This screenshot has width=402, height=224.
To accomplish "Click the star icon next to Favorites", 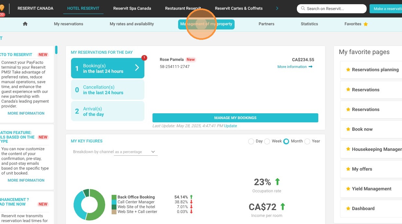I will [x=366, y=24].
